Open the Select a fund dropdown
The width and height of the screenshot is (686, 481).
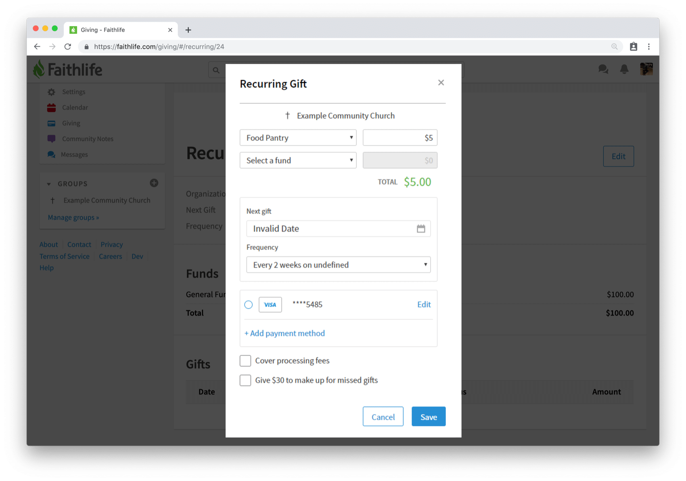click(x=298, y=160)
